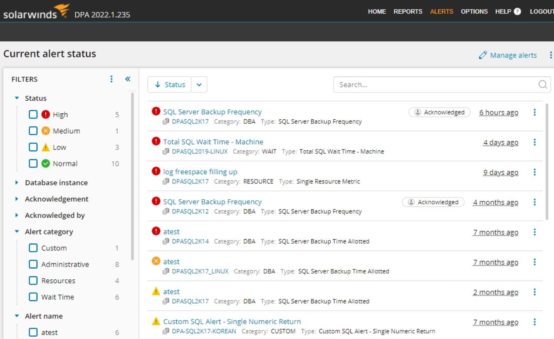Click Acknowledged badge on the 4 months ago alert

pyautogui.click(x=433, y=202)
